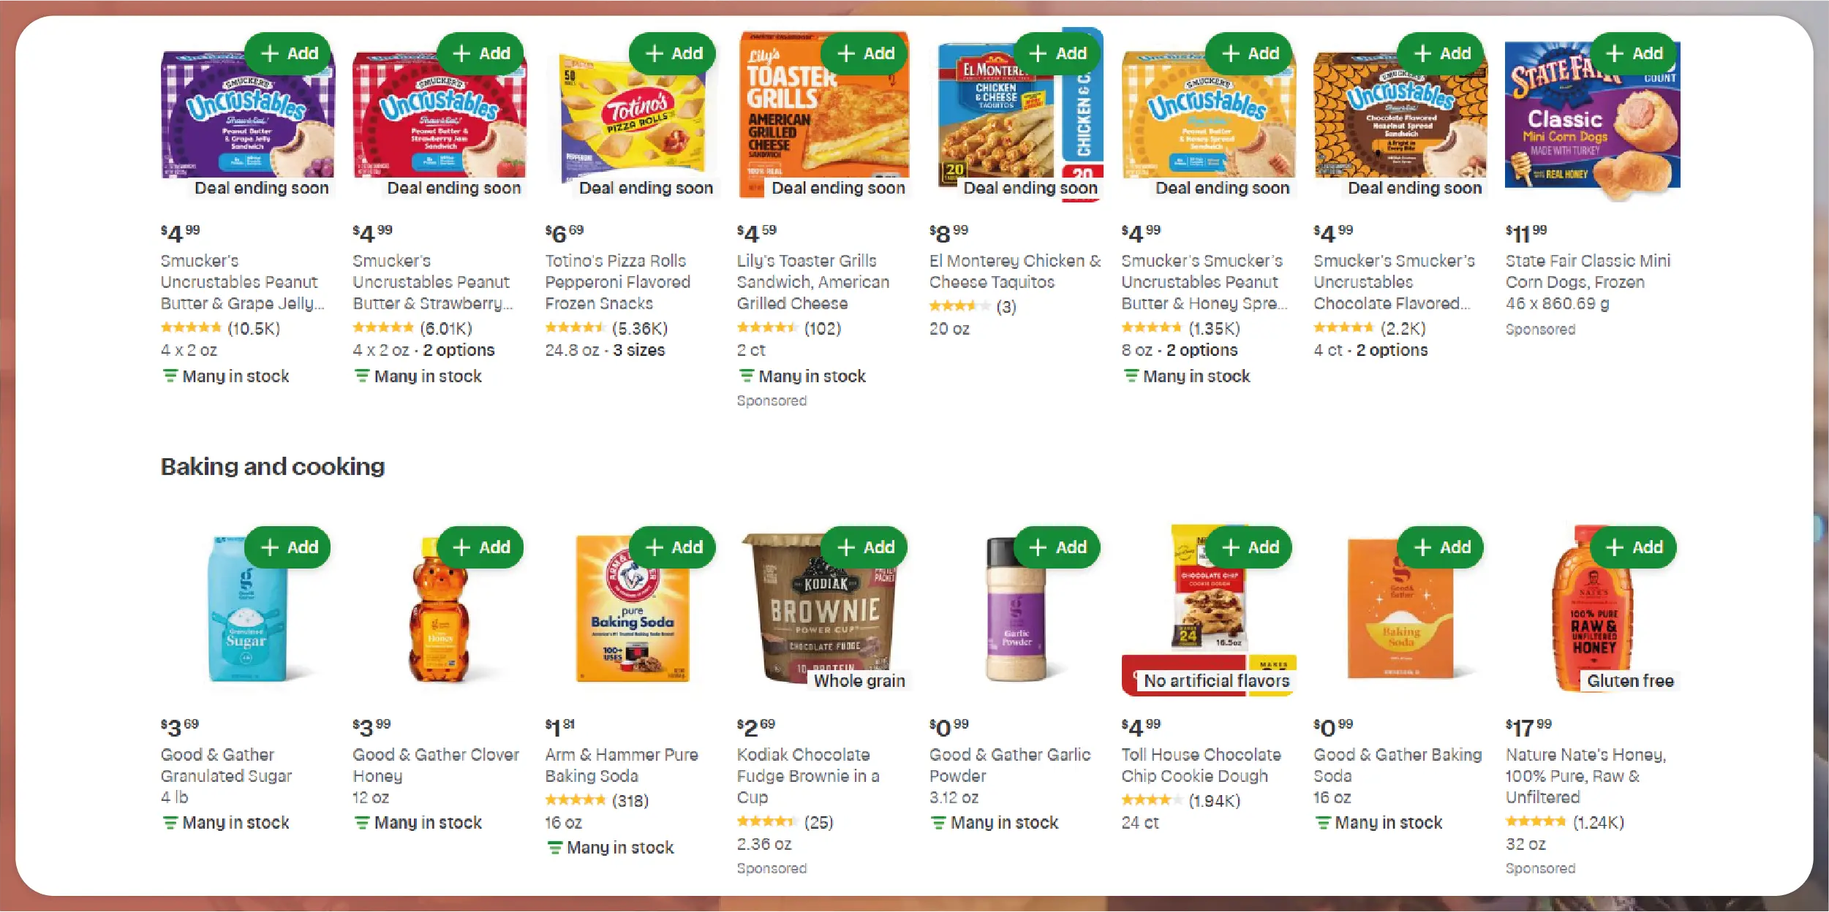
Task: Open Uncrustables Strawberry product title link
Action: click(431, 282)
